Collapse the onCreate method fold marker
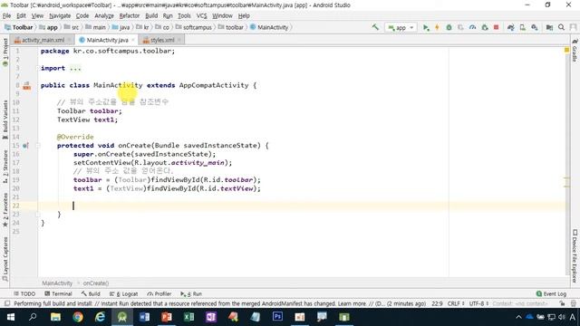Viewport: 580px width, 326px height. click(x=38, y=145)
